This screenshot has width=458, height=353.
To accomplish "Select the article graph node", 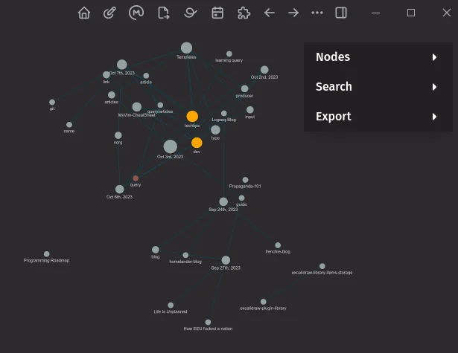I will click(x=146, y=76).
